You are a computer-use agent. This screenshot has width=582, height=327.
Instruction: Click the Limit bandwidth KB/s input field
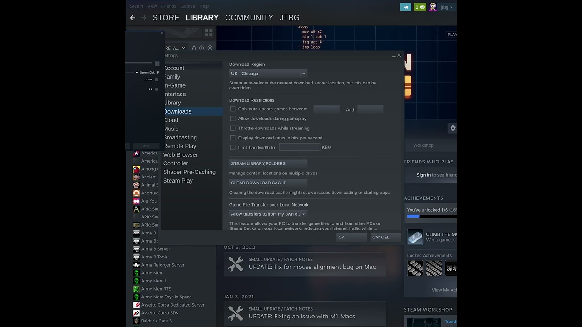coord(299,147)
